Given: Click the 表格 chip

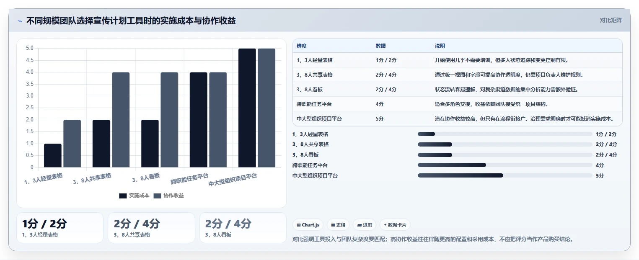Looking at the screenshot, I should pos(338,225).
